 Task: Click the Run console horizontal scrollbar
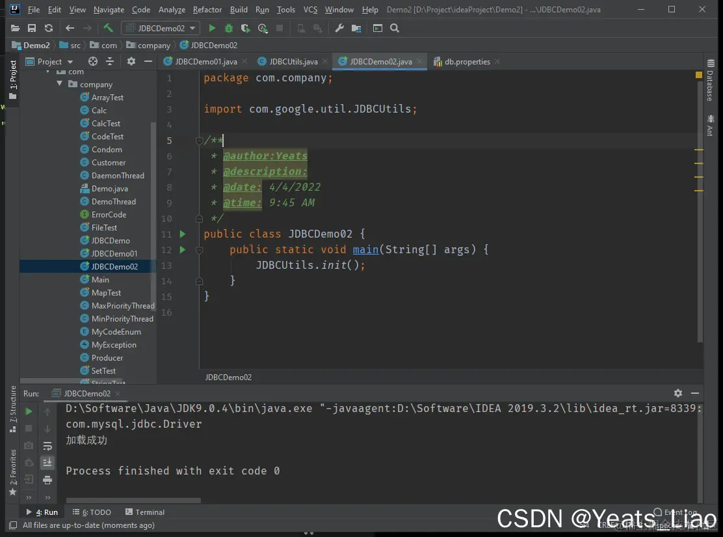(133, 501)
